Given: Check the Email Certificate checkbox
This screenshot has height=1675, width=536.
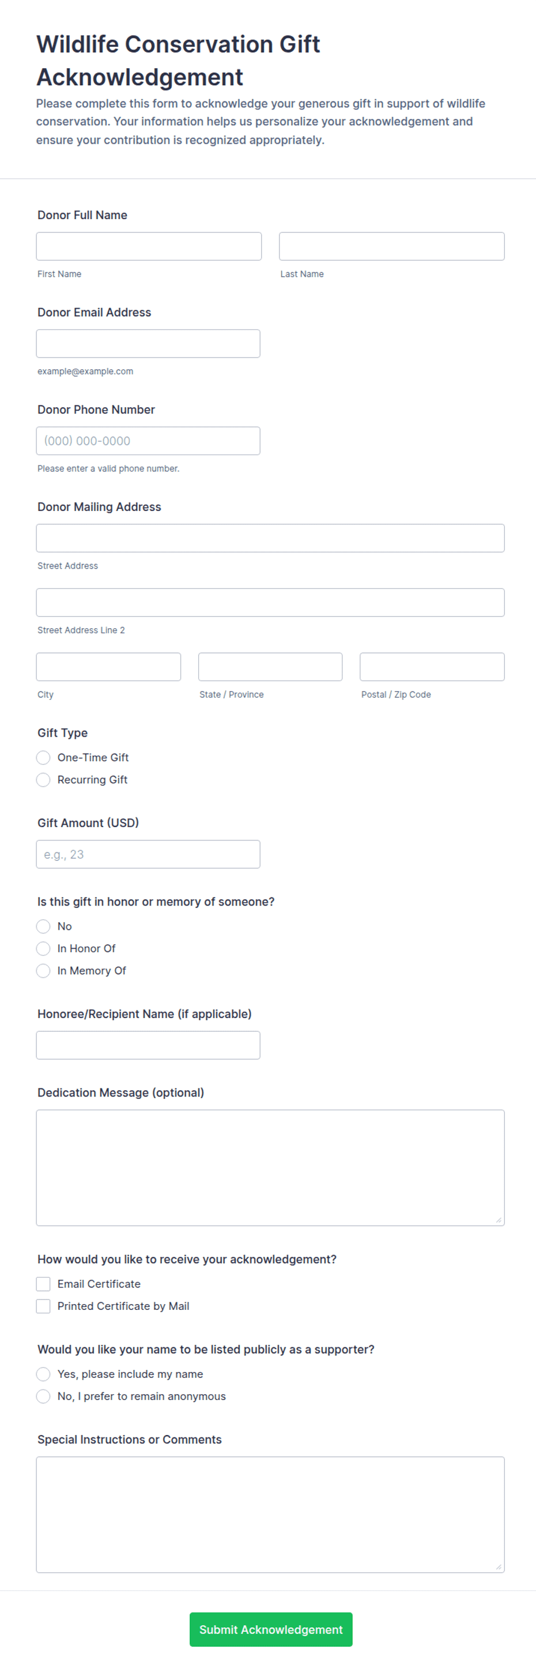Looking at the screenshot, I should 44,1283.
